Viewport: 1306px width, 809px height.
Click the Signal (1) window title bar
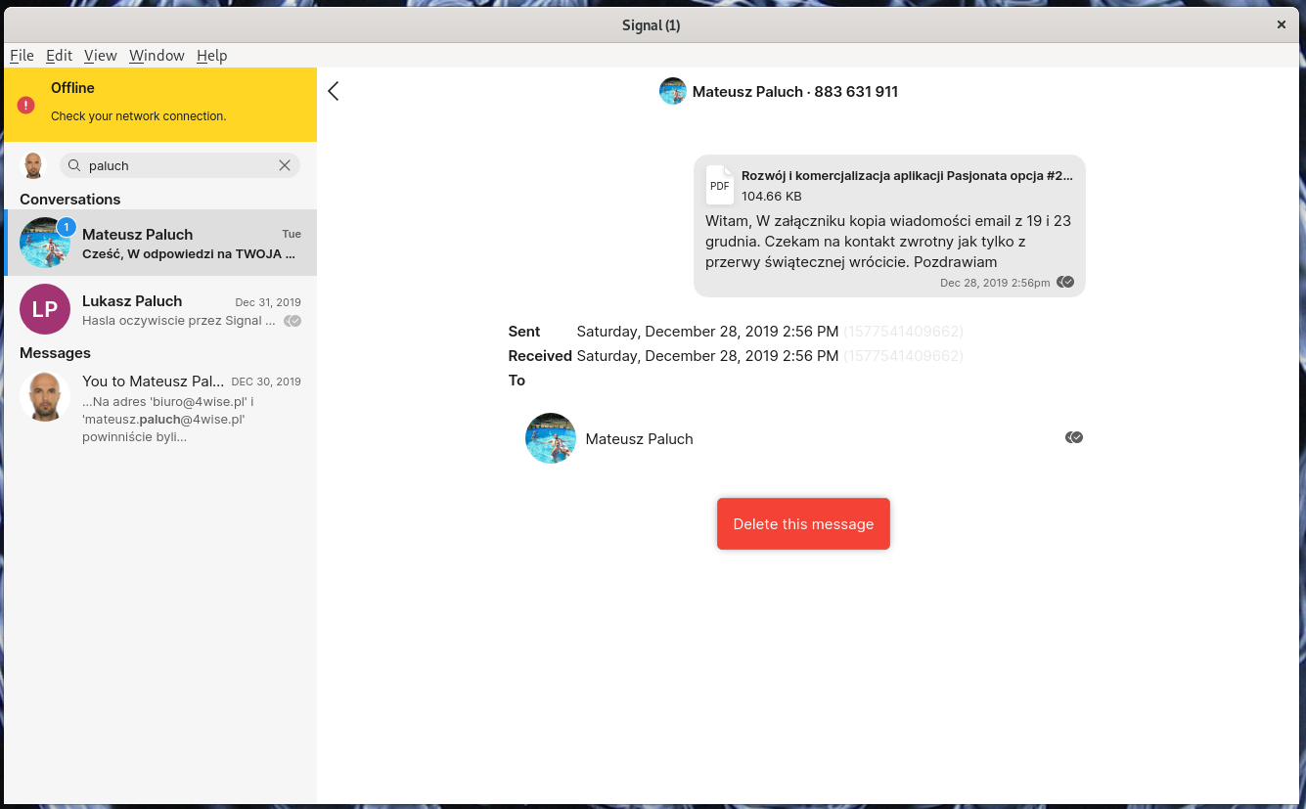click(x=652, y=25)
